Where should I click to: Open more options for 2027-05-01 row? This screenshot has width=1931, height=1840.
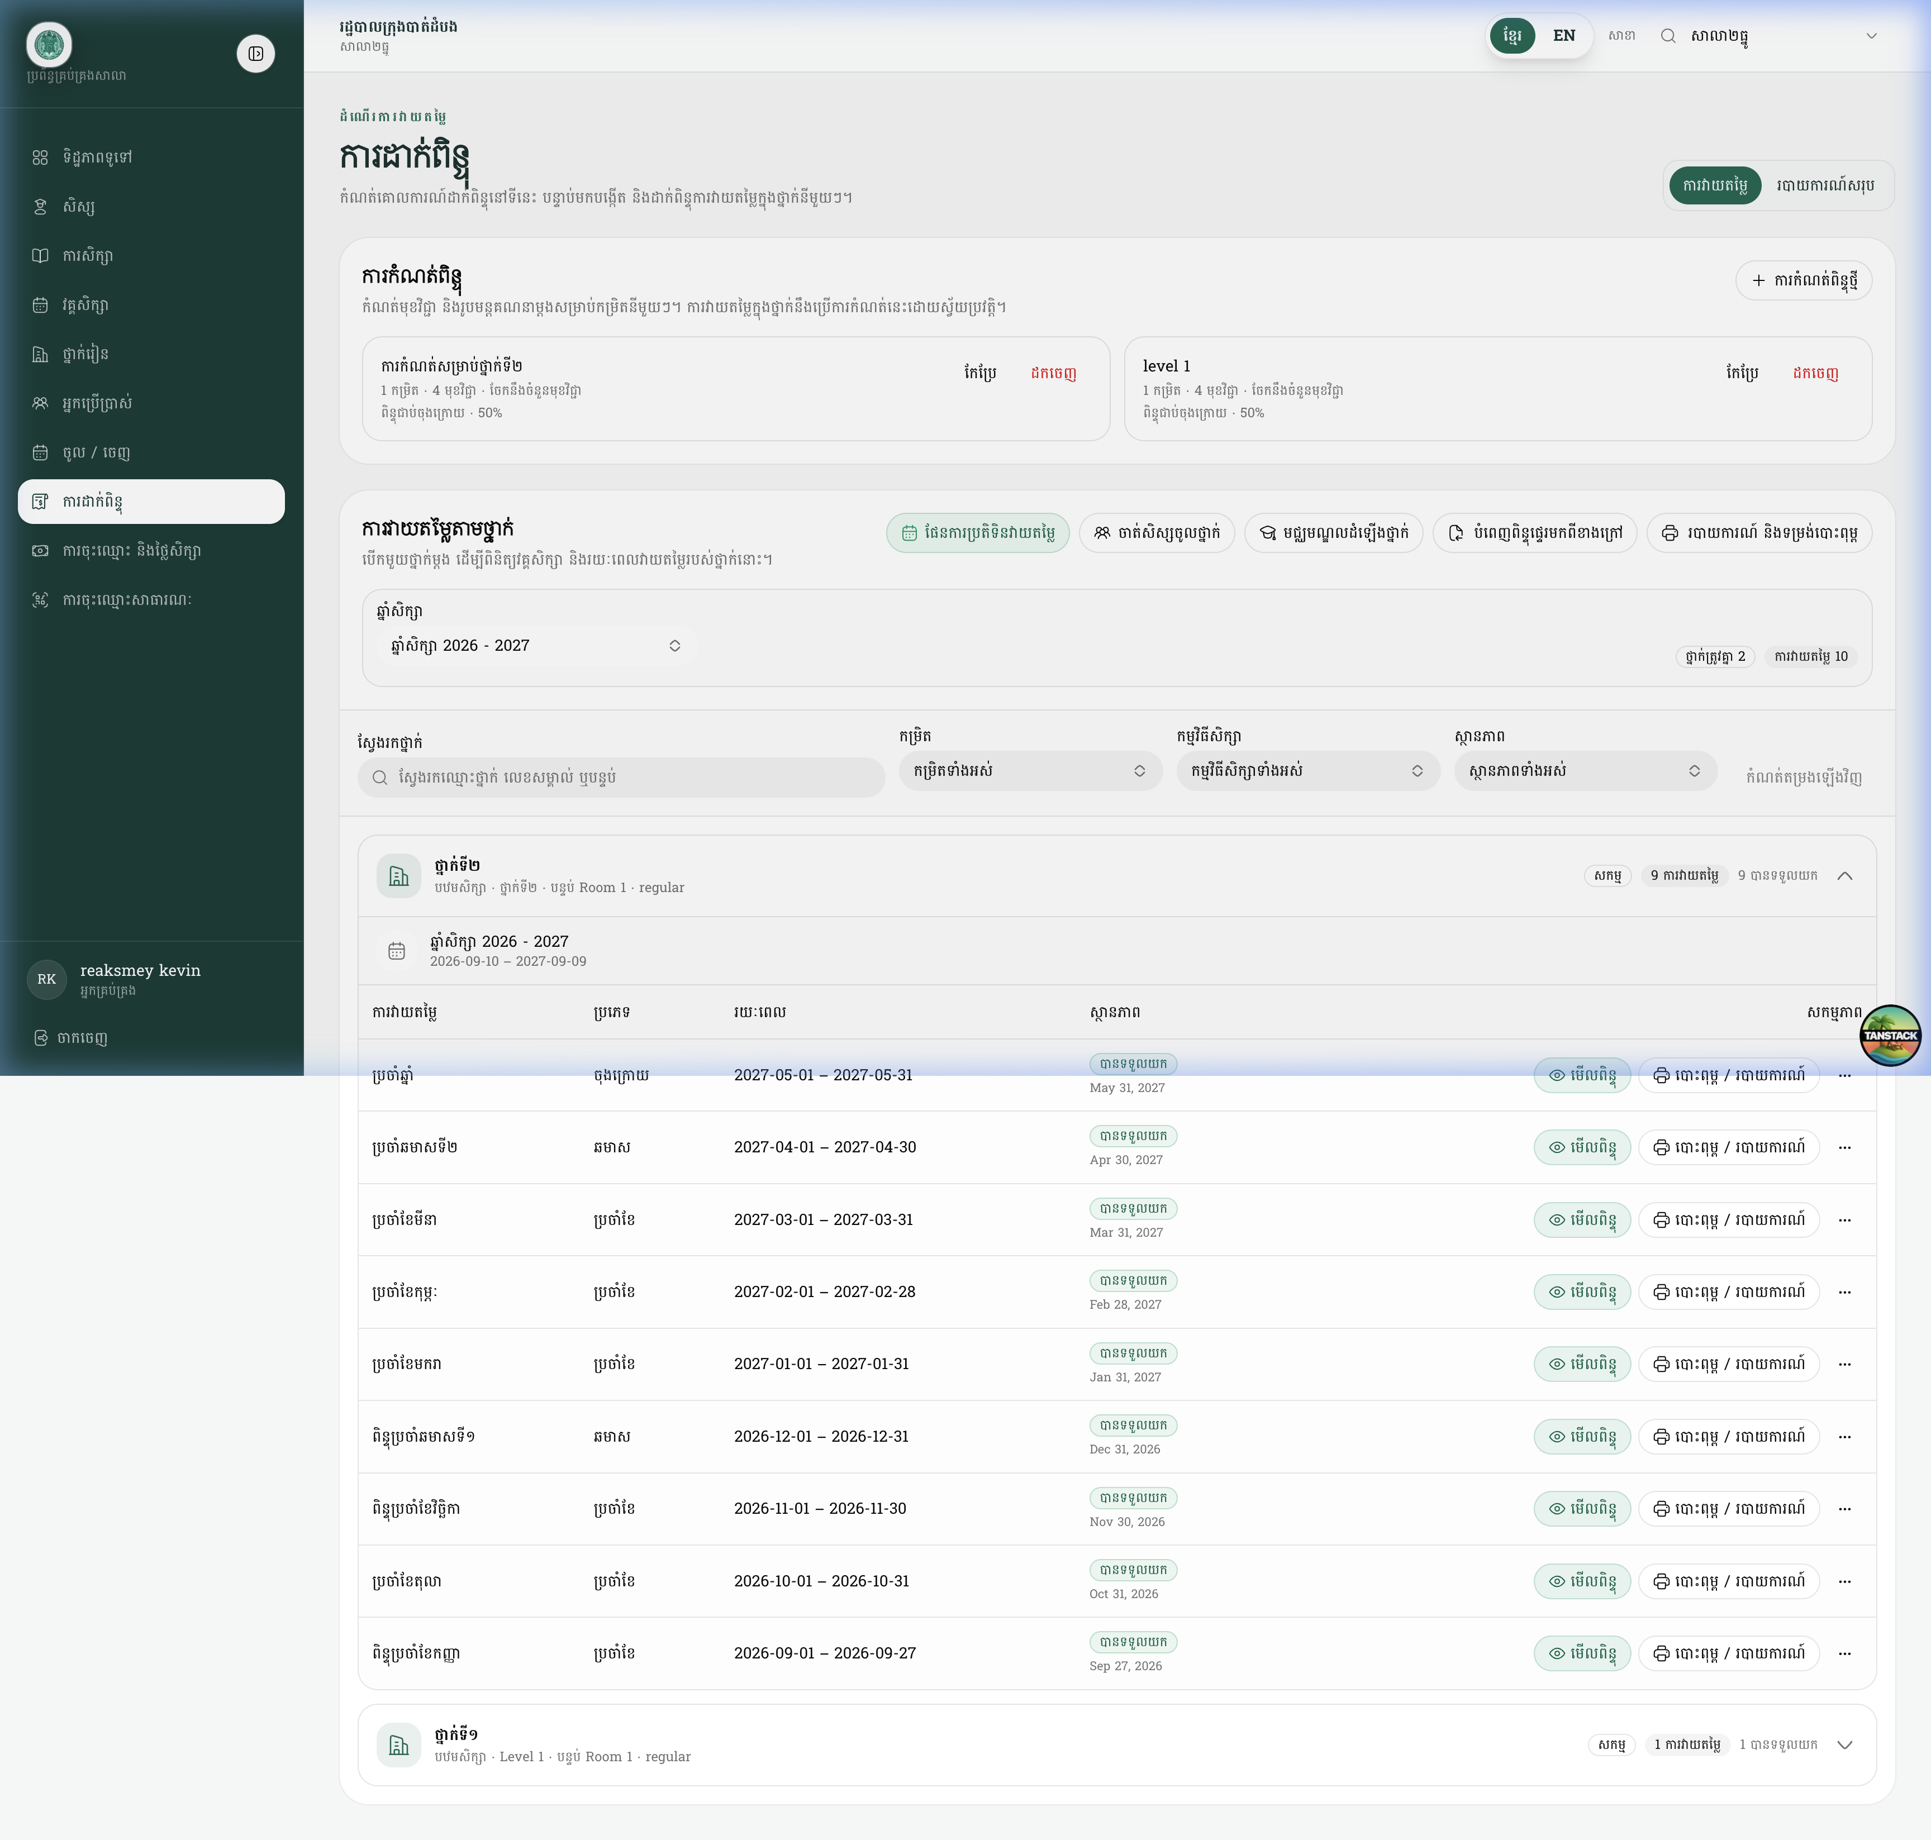tap(1844, 1075)
